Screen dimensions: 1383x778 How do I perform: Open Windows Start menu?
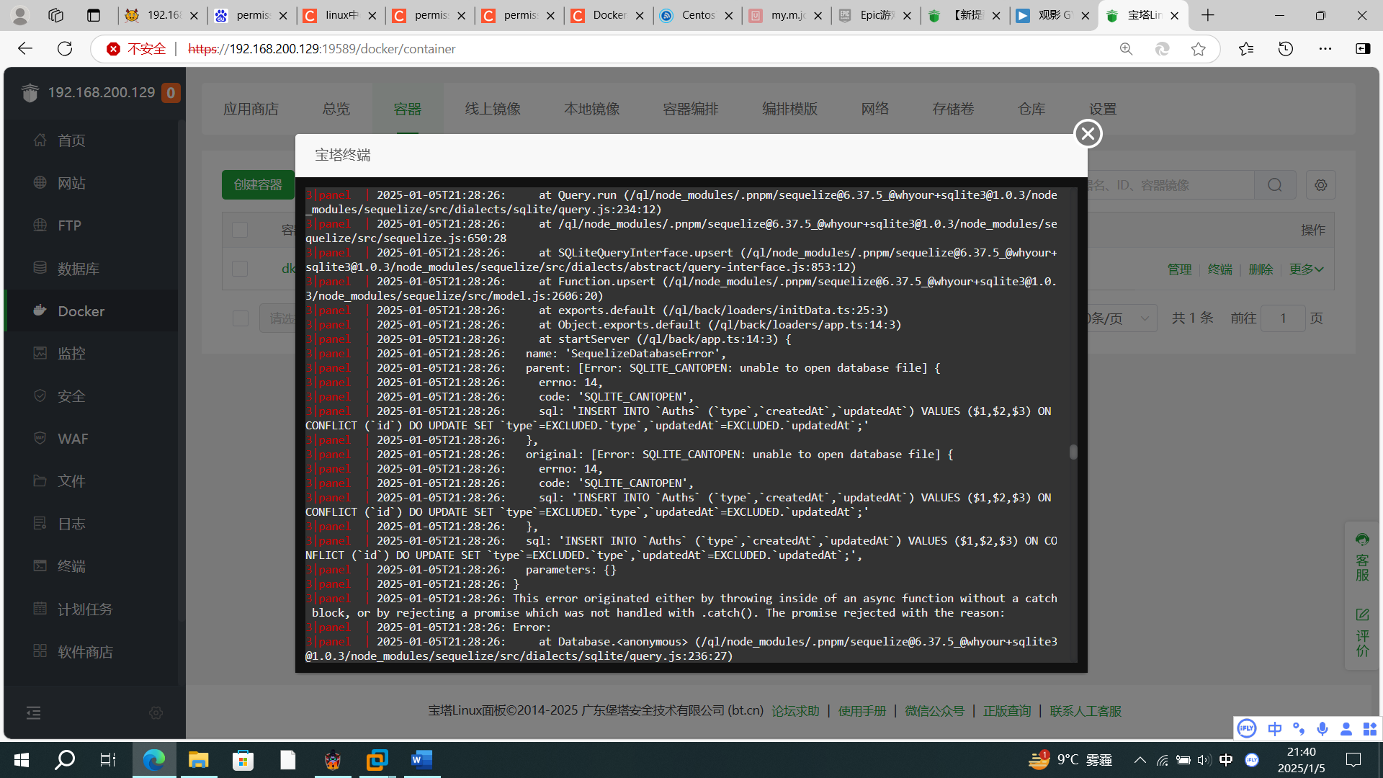[x=22, y=760]
